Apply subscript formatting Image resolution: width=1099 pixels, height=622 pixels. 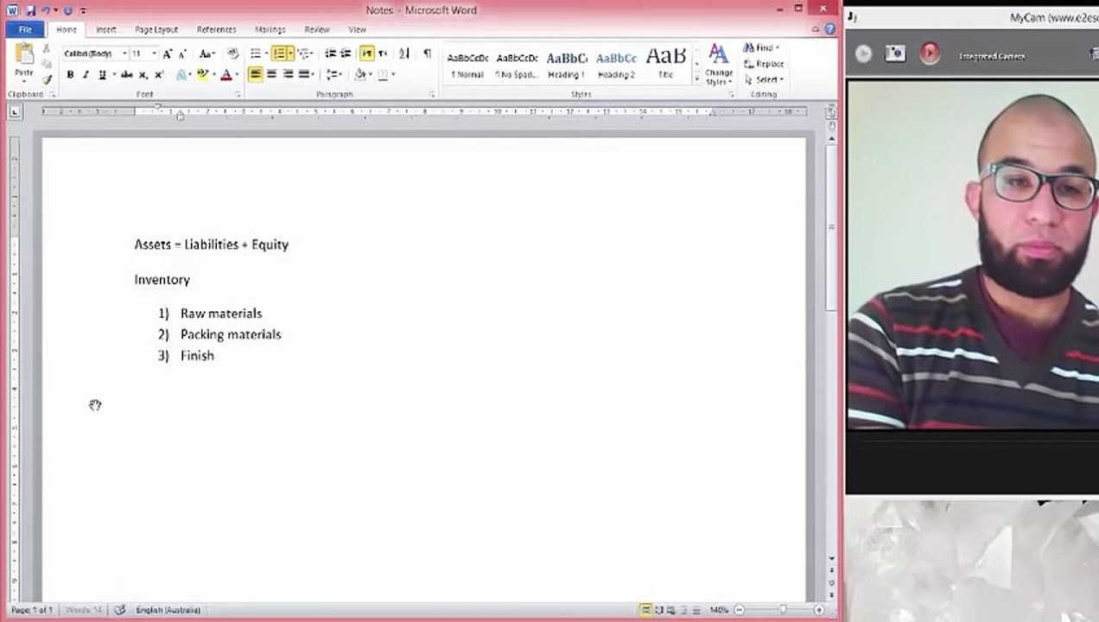click(143, 75)
